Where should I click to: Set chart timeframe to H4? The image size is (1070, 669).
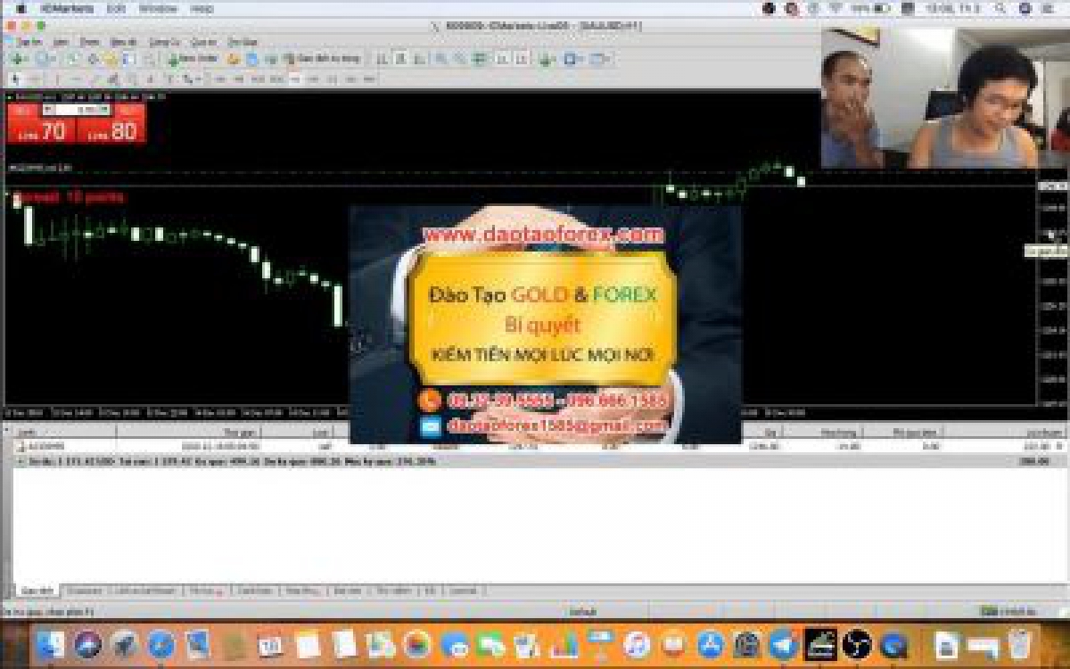click(x=314, y=78)
